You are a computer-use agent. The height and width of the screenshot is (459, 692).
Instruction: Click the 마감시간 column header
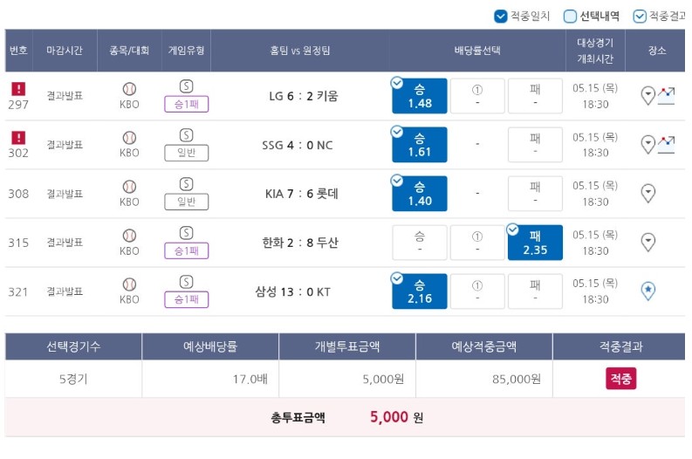tap(65, 51)
